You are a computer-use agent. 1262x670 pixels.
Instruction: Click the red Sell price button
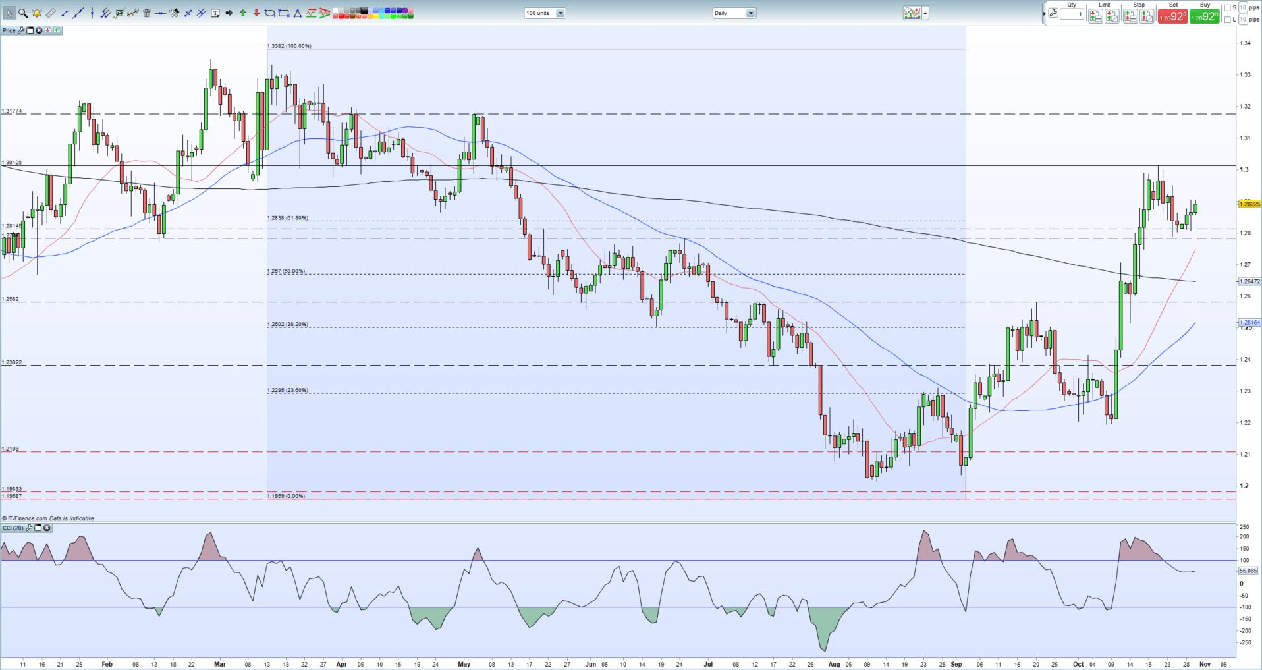pyautogui.click(x=1172, y=17)
